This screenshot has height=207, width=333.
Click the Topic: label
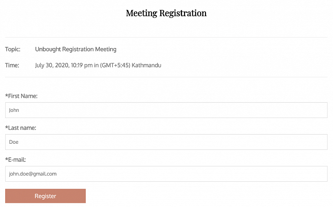click(13, 49)
